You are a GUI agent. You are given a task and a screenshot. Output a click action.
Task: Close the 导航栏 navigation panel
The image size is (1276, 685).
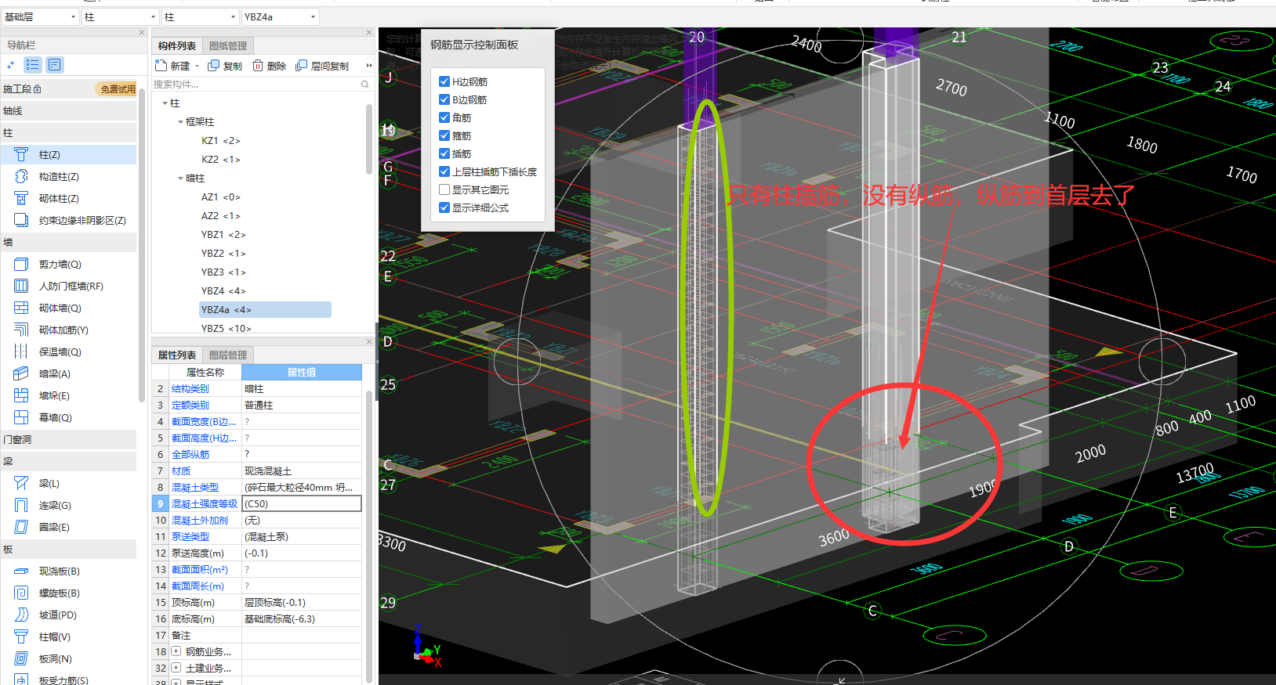point(142,32)
